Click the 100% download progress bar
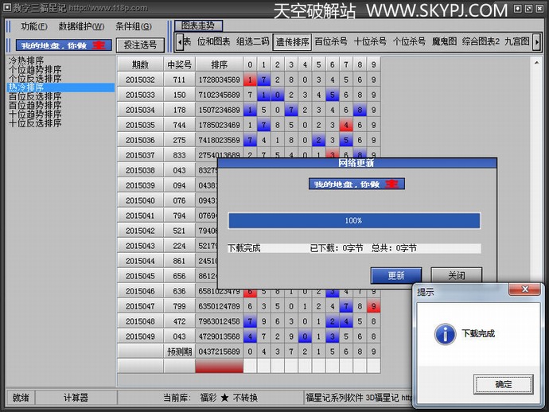549x412 pixels. pos(354,220)
